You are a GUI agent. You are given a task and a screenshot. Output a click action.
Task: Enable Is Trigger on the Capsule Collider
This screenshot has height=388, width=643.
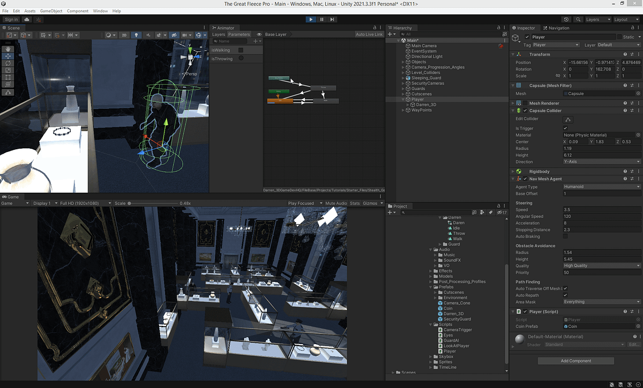click(565, 128)
